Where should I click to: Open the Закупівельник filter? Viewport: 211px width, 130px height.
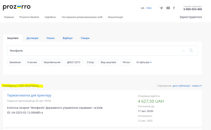tap(52, 62)
